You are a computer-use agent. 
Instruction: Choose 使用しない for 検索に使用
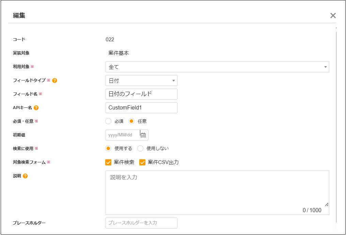[140, 148]
